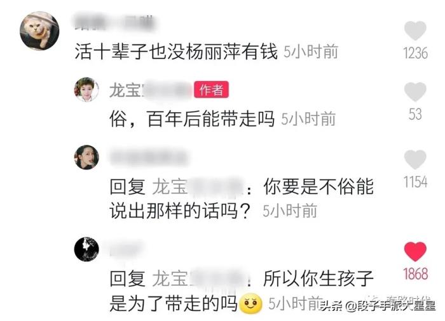445x321 pixels.
Task: Unlike the red-hearted reply with 1868 likes
Action: pos(415,251)
